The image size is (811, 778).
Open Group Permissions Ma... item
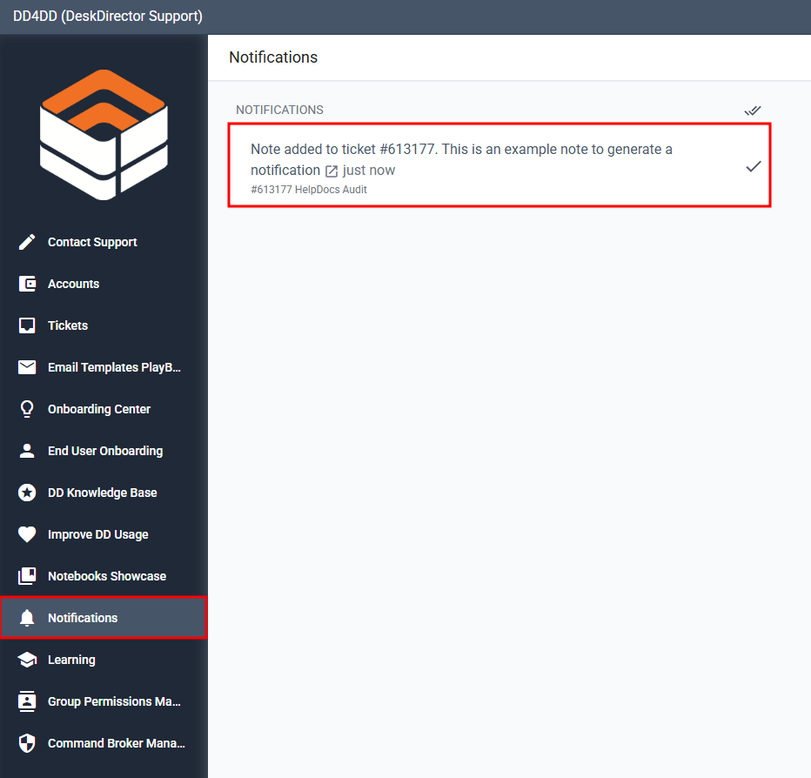tap(104, 701)
